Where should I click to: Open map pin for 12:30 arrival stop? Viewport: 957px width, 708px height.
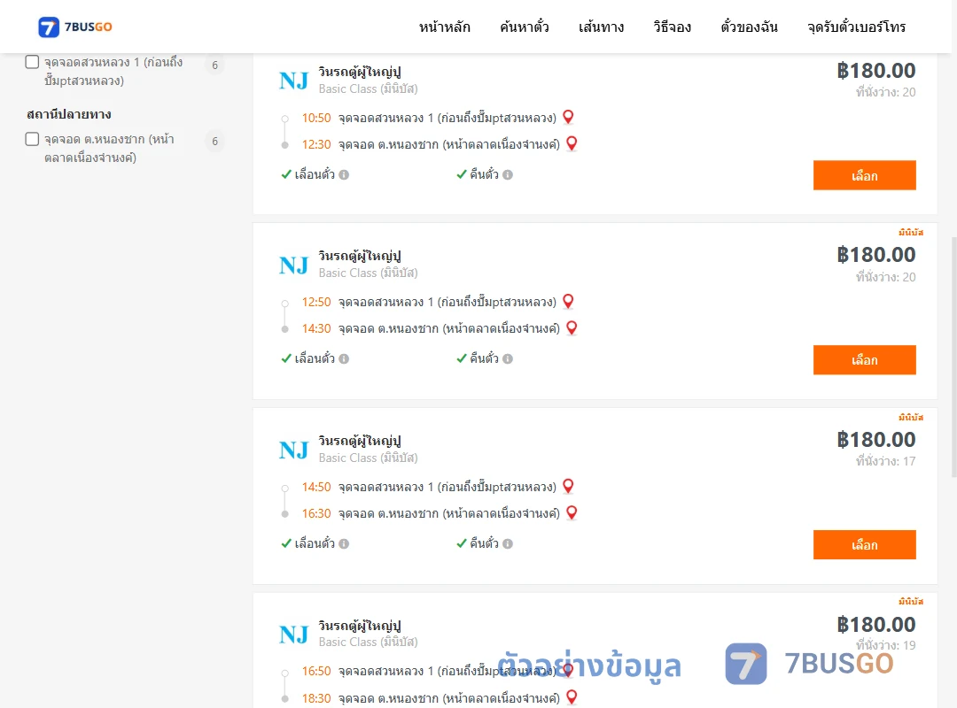click(572, 144)
